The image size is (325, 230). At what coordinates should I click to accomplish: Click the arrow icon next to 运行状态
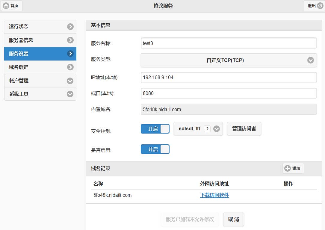(x=70, y=27)
